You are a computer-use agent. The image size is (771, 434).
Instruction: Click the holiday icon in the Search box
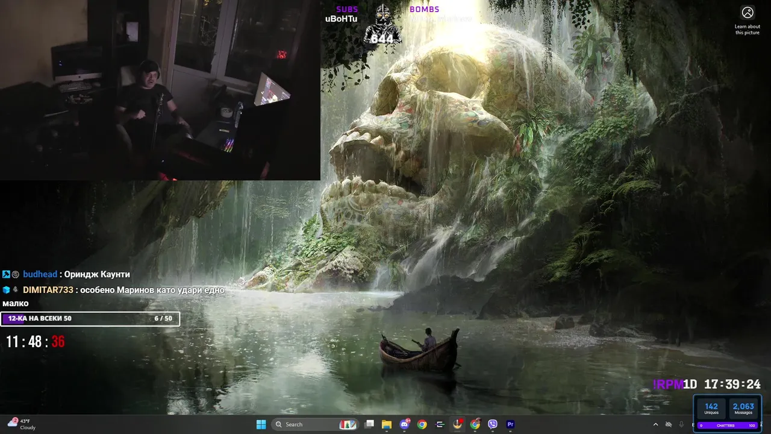pos(348,424)
